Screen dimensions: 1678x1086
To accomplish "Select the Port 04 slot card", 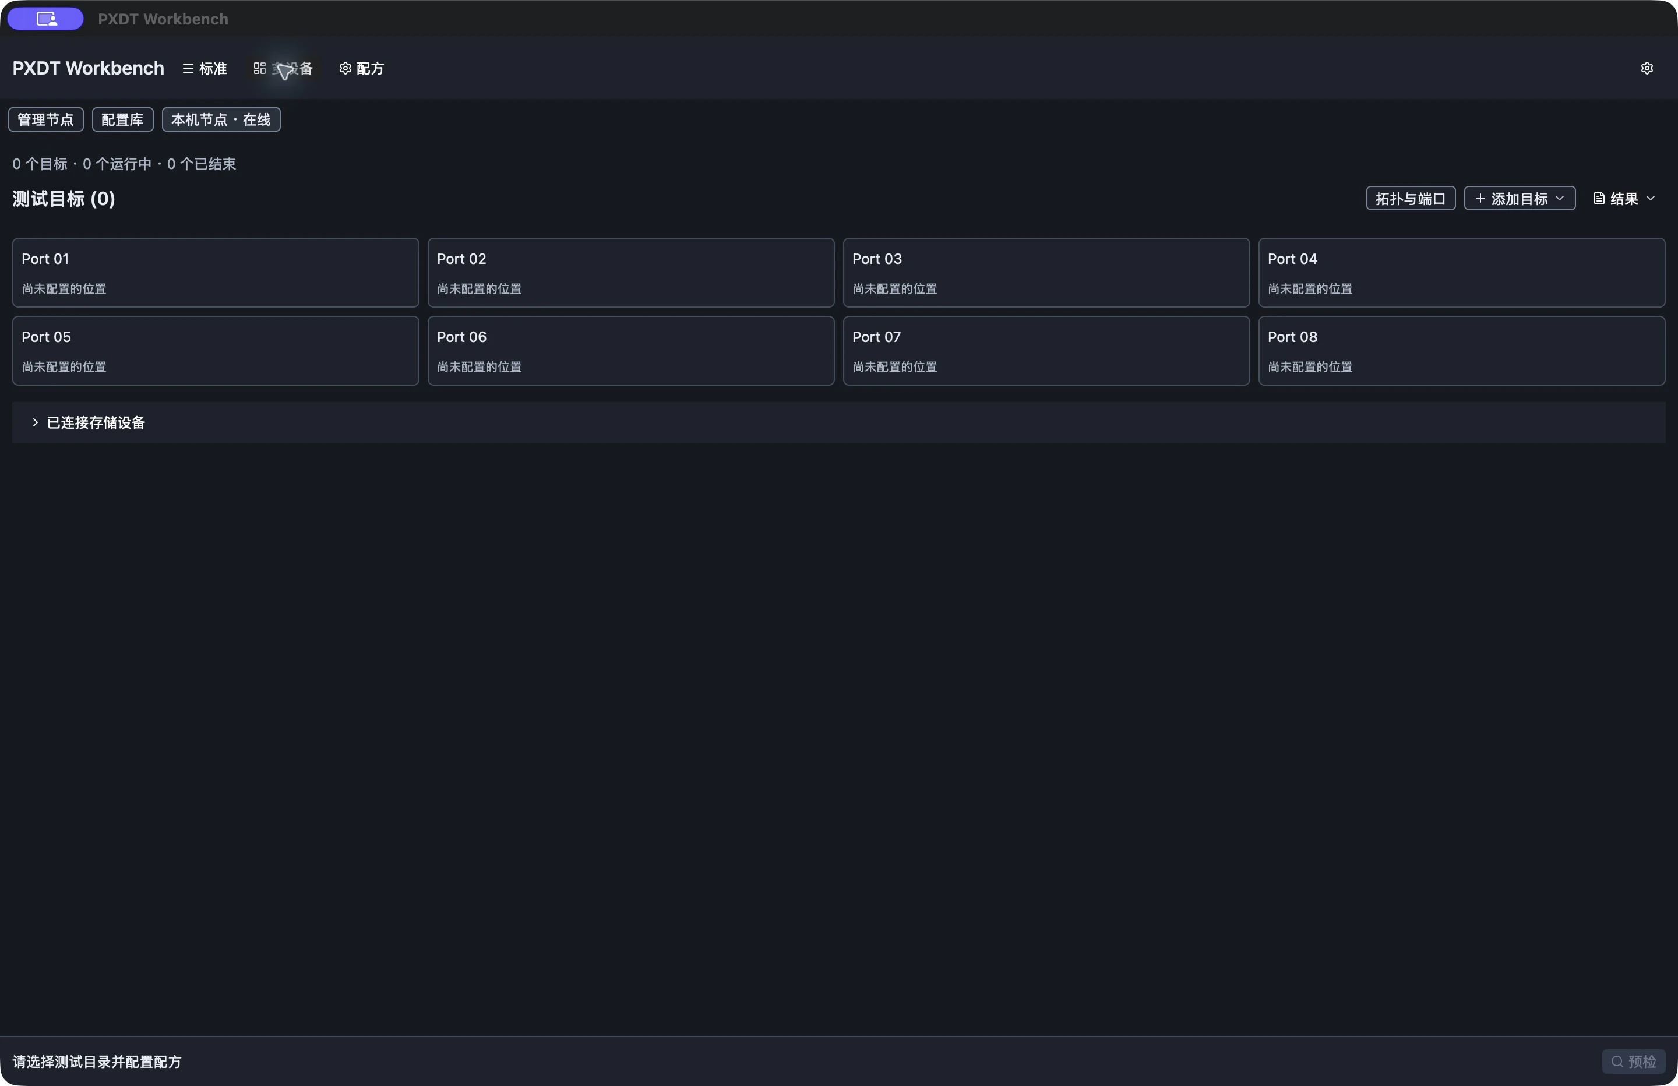I will (1462, 273).
